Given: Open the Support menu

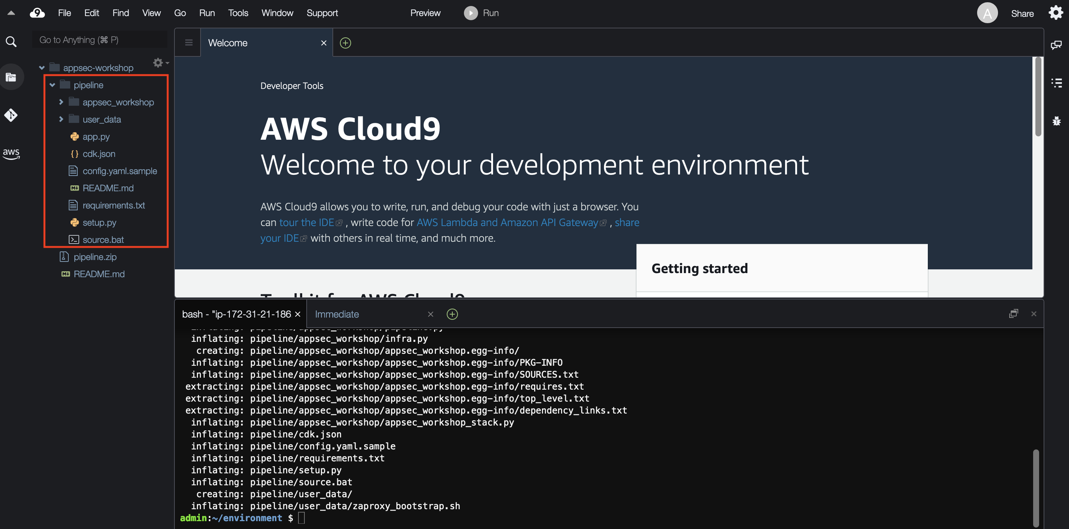Looking at the screenshot, I should pos(322,13).
